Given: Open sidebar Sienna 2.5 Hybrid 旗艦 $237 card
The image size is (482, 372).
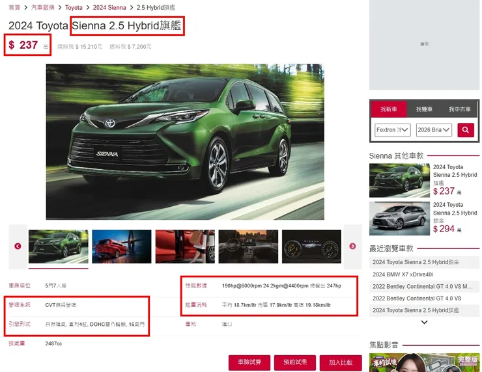Looking at the screenshot, I should [x=424, y=181].
